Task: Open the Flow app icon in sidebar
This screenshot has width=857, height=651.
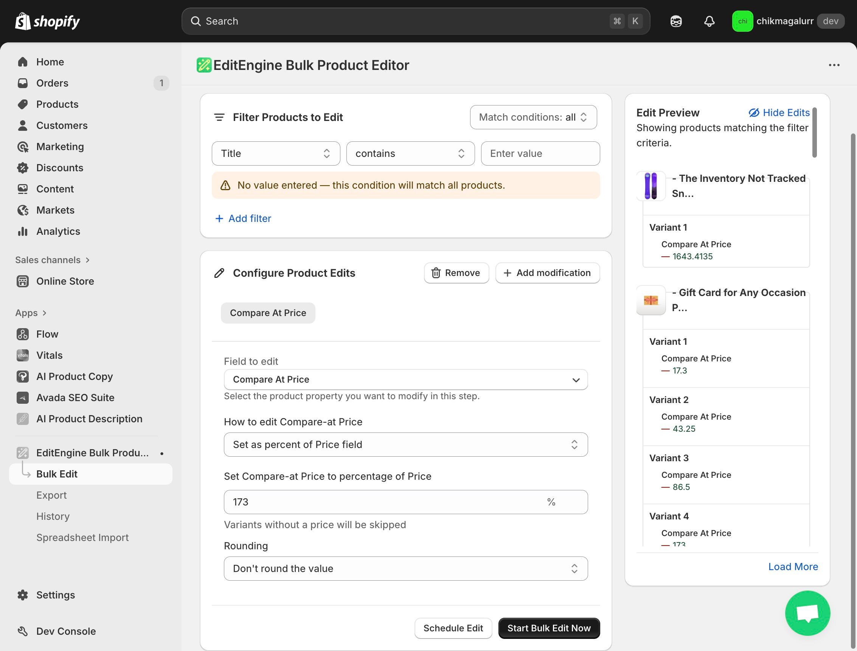Action: (x=22, y=334)
